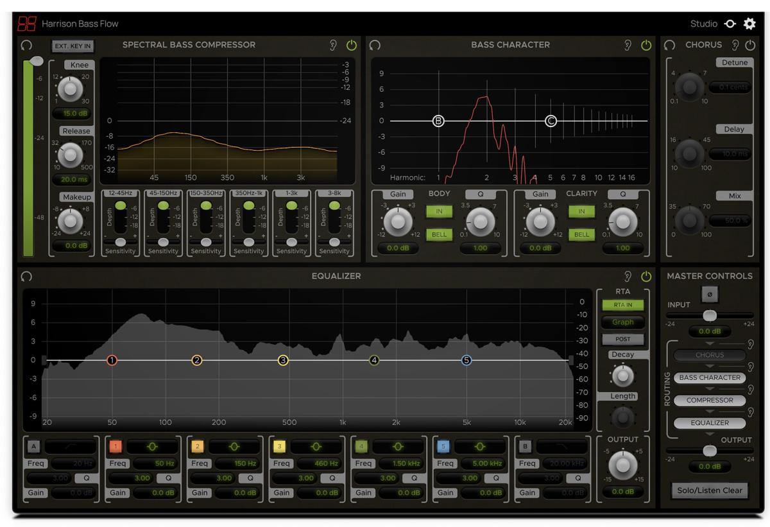
Task: Click the phase invert ø button
Action: coord(710,294)
